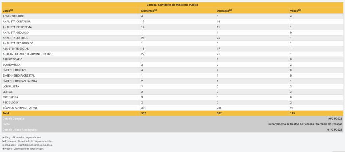Click the ENGENHEIRO CIVIL cargo cell
Image resolution: width=345 pixels, height=152 pixels.
tap(14, 70)
